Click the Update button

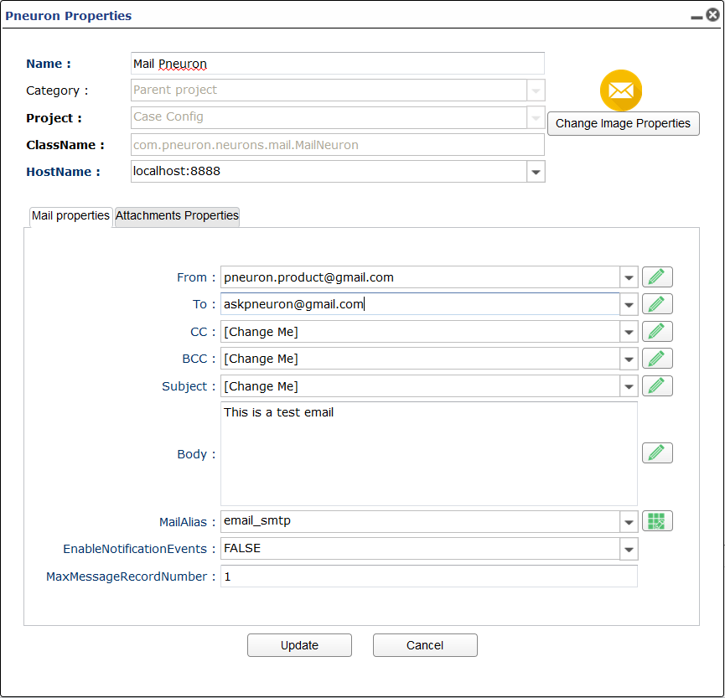(x=299, y=645)
